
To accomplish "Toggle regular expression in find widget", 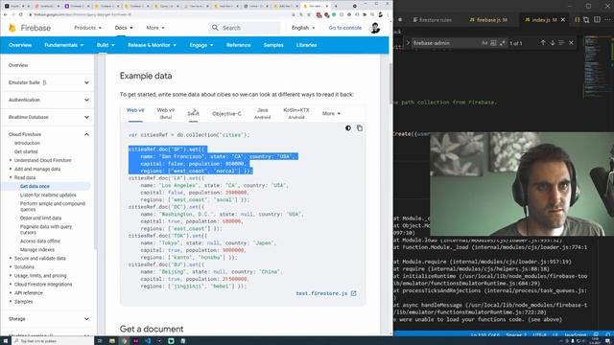I will point(503,43).
